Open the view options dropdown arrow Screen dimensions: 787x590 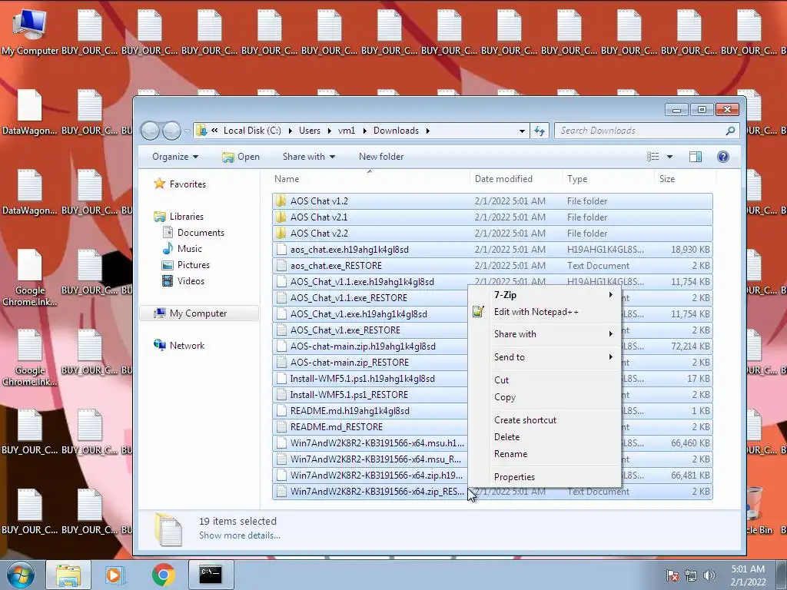669,157
